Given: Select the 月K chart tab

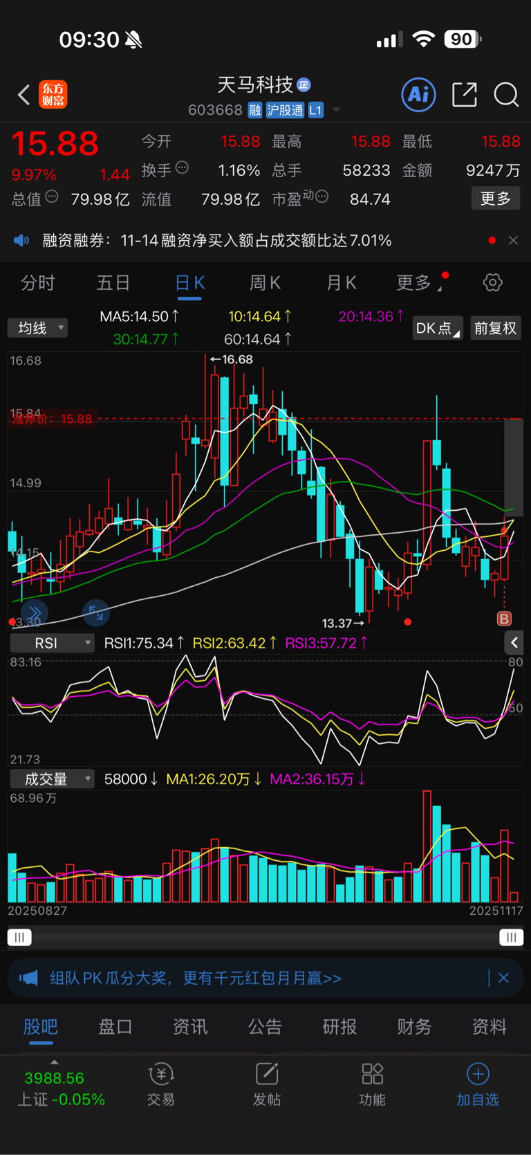Looking at the screenshot, I should click(341, 282).
